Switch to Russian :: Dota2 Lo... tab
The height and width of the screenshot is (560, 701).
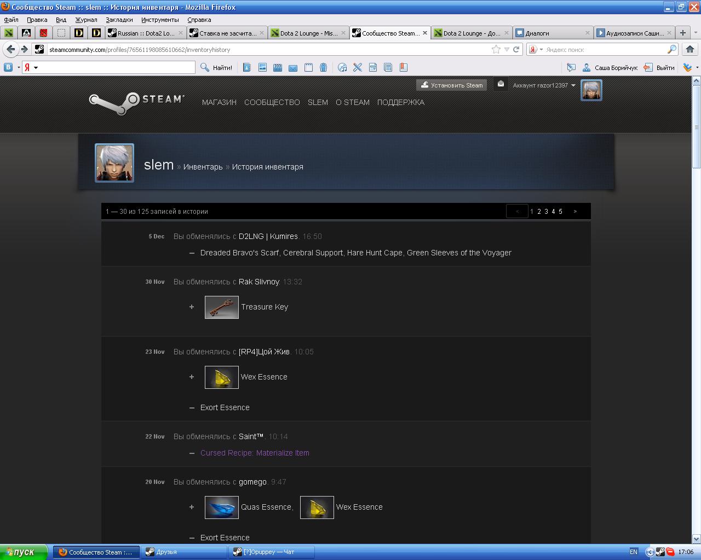click(145, 33)
